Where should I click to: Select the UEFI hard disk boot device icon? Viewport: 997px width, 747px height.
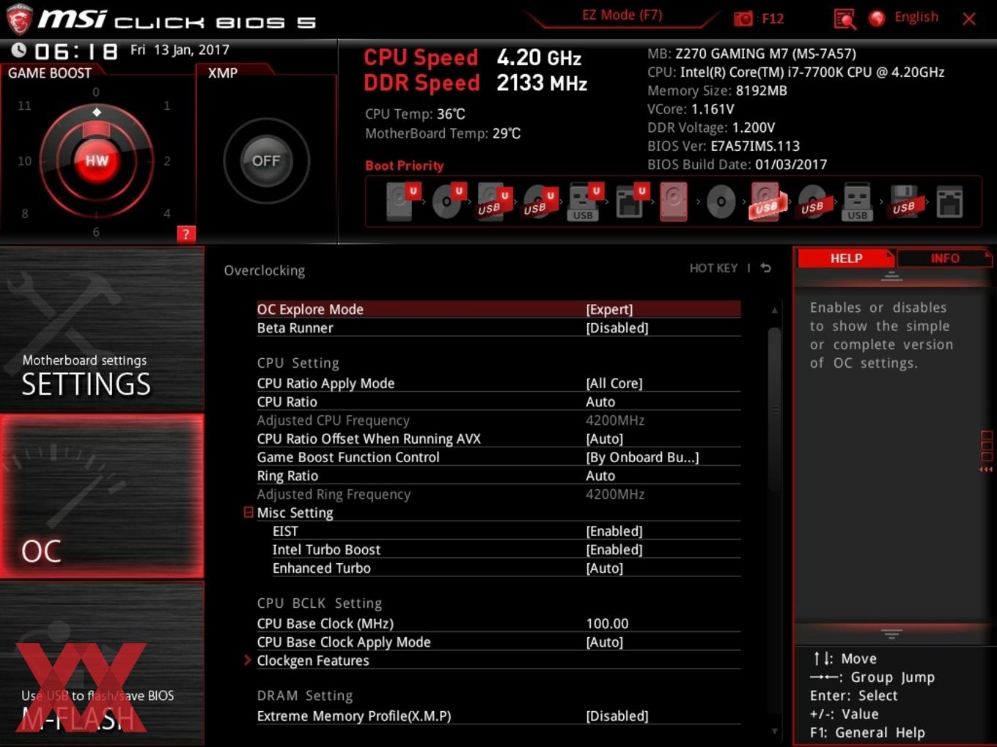tap(401, 201)
